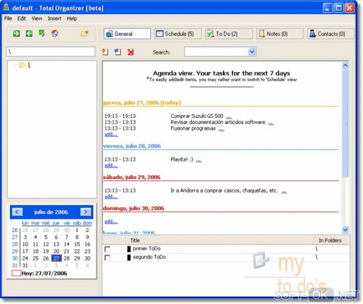Click the 'Title' column header
This screenshot has height=304, width=363.
pyautogui.click(x=135, y=240)
